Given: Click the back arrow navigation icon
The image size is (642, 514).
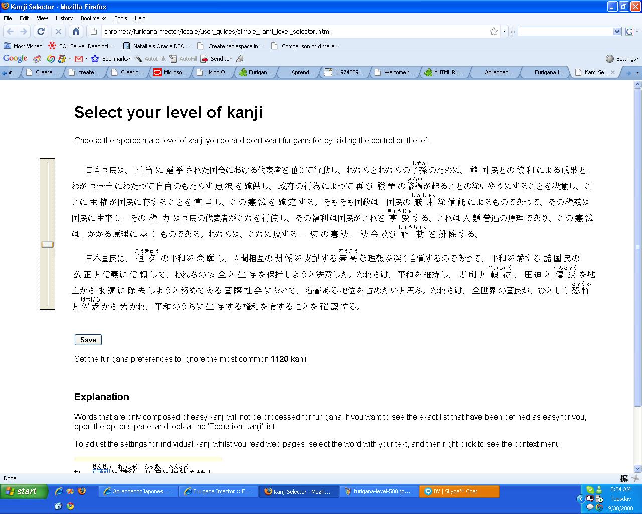Looking at the screenshot, I should pyautogui.click(x=10, y=31).
